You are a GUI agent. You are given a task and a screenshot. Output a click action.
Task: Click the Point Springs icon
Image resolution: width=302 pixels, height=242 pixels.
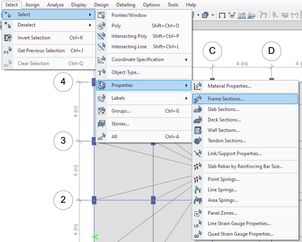coord(198,179)
